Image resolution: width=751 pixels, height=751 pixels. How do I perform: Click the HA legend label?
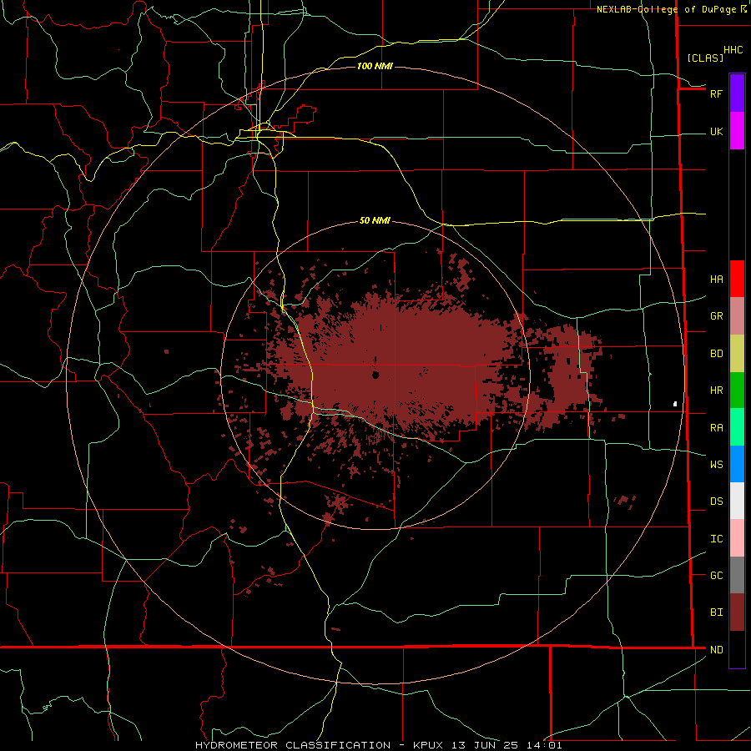(x=716, y=280)
